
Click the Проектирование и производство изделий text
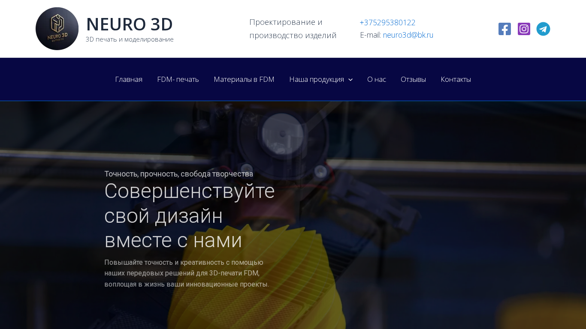coord(293,29)
